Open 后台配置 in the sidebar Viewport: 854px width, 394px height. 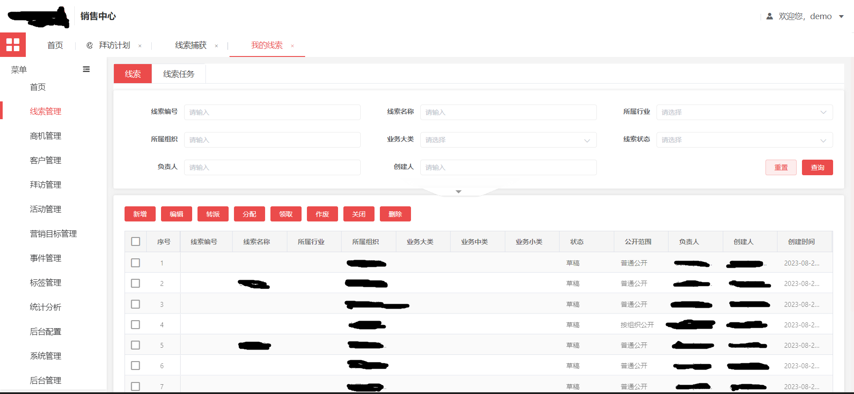(45, 331)
